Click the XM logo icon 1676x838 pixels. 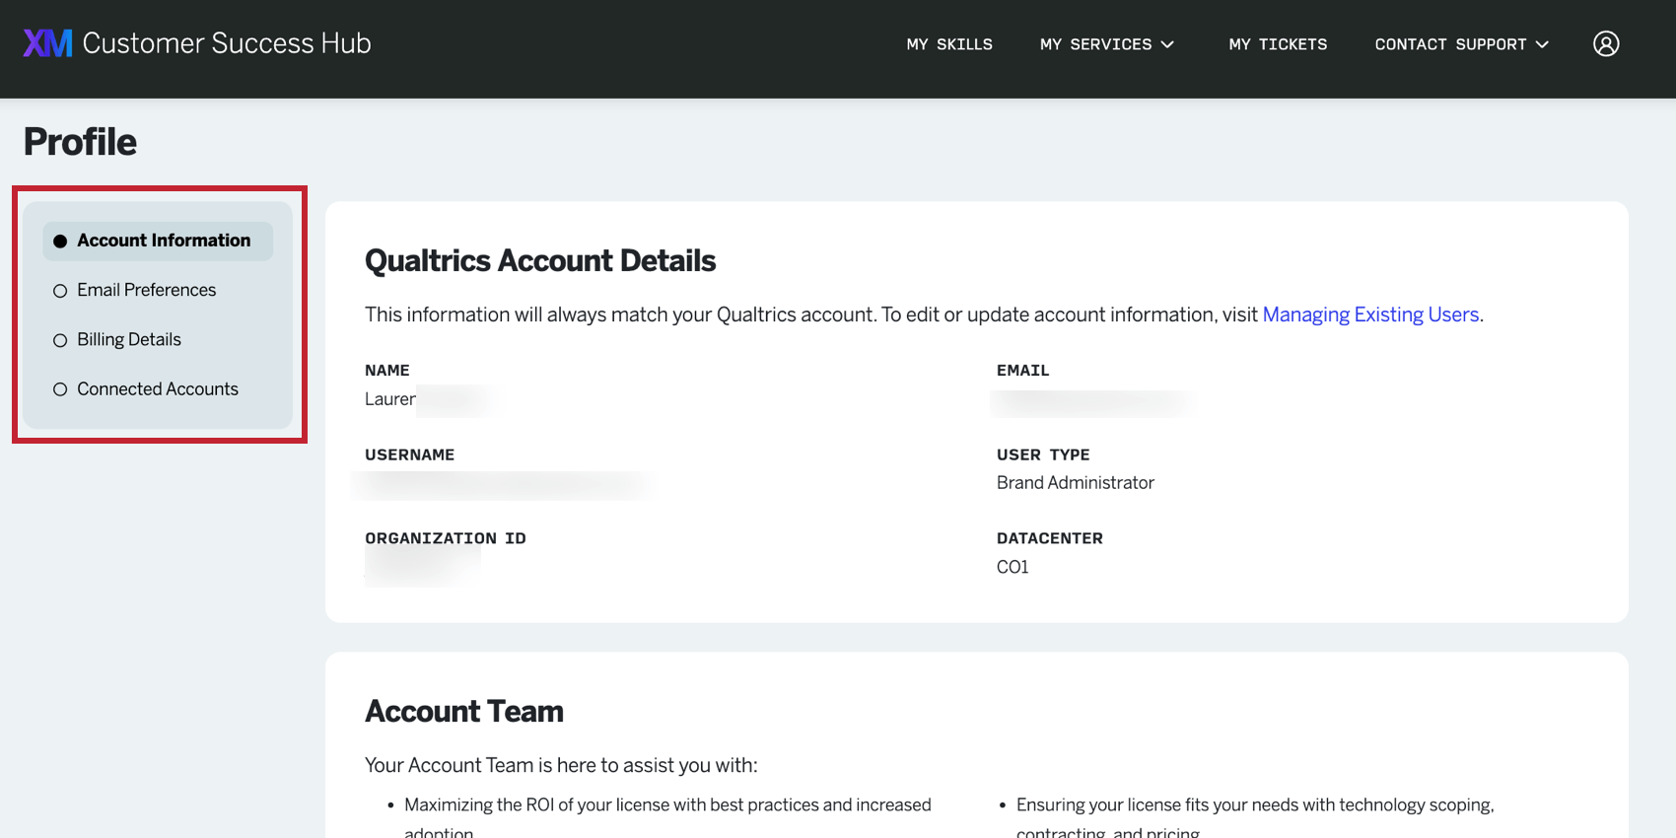47,43
